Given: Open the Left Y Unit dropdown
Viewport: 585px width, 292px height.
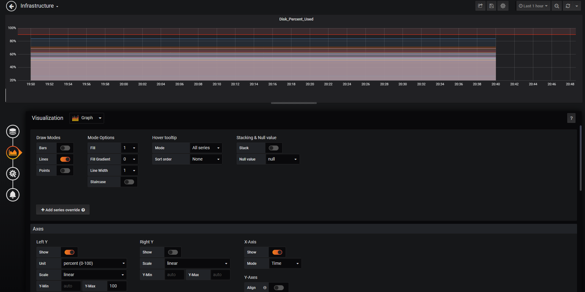Looking at the screenshot, I should point(94,263).
